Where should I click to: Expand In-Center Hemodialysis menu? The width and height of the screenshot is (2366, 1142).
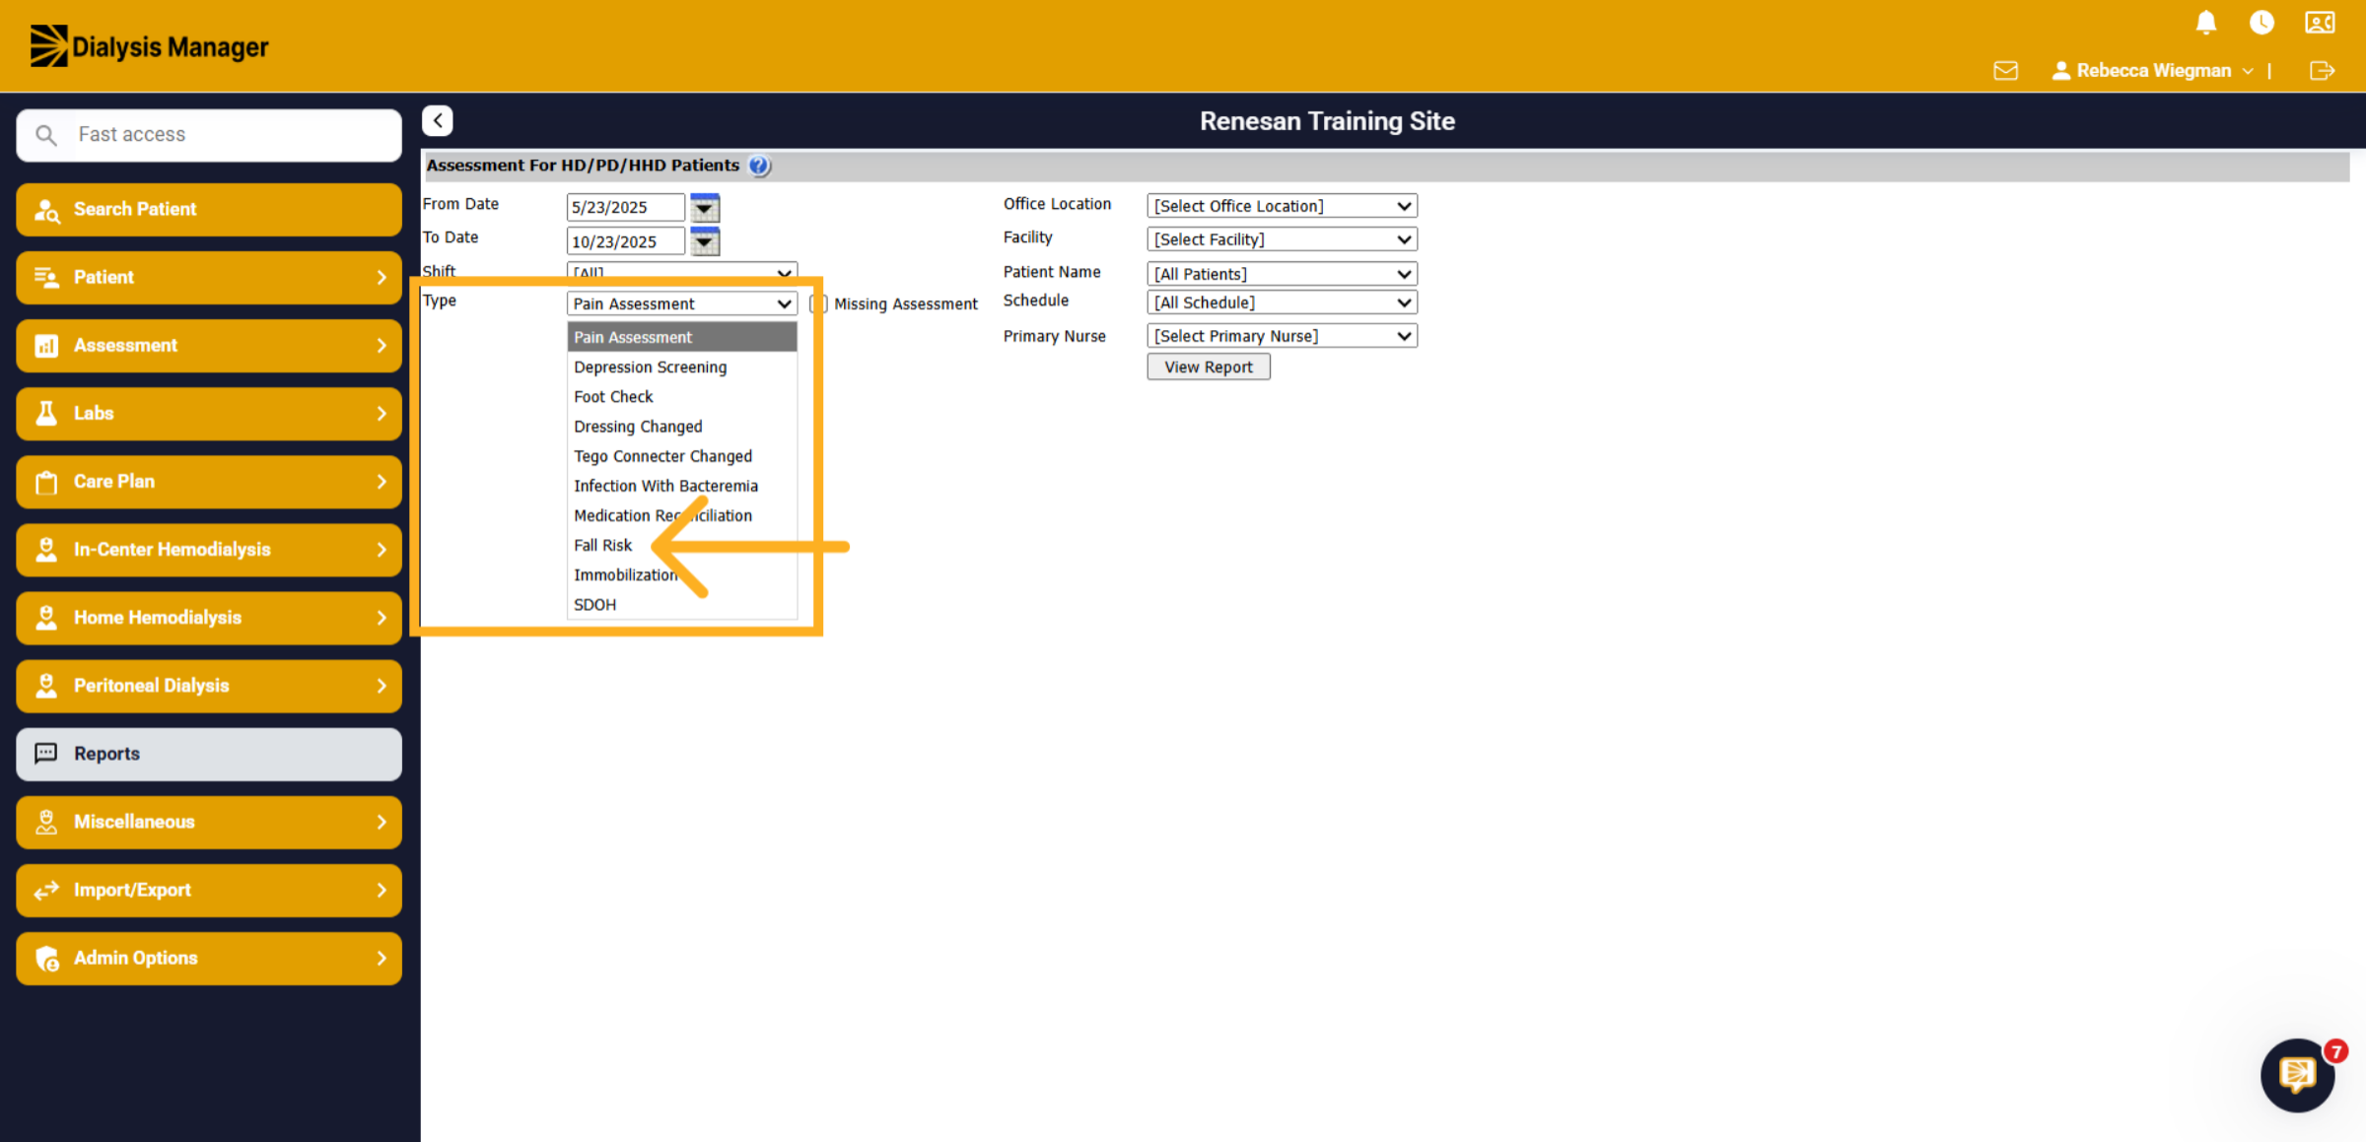click(x=209, y=549)
